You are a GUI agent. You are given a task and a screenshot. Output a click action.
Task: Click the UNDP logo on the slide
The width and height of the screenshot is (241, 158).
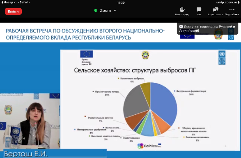222,58
